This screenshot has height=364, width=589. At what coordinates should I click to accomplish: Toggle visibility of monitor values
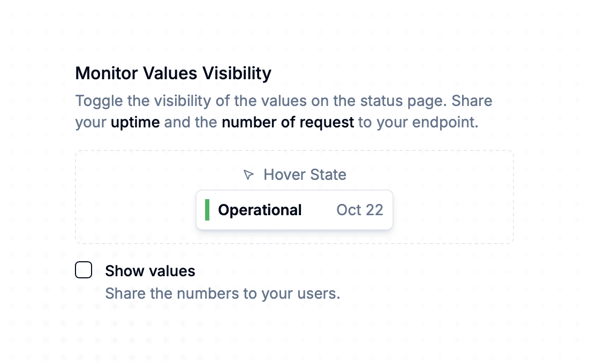pos(84,270)
